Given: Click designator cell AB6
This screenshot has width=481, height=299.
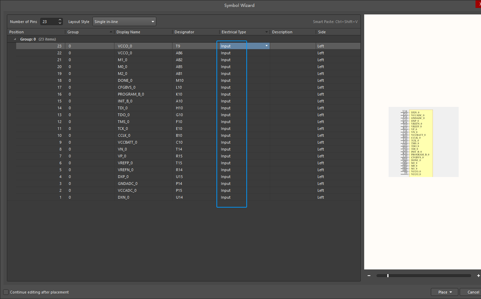Looking at the screenshot, I should tap(196, 53).
